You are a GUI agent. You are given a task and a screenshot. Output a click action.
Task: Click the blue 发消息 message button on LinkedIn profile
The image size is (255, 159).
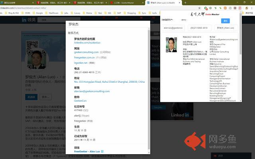coord(31,97)
